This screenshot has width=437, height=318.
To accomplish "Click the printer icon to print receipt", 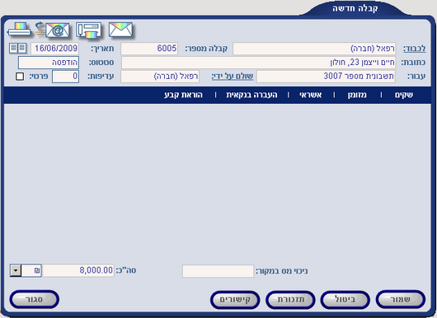I will [x=19, y=30].
